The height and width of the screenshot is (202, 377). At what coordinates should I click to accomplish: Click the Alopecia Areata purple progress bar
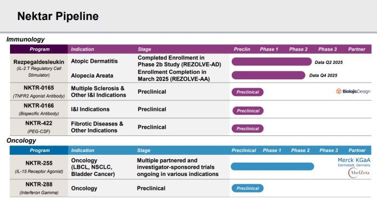click(268, 75)
